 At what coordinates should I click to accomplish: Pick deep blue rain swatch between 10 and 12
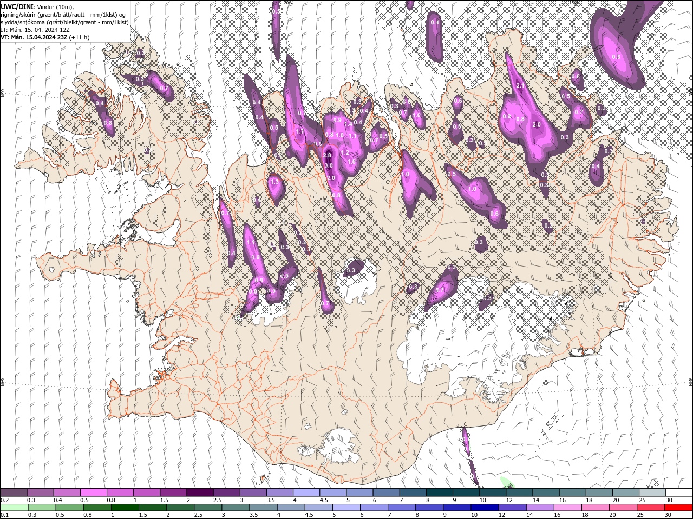(485, 508)
